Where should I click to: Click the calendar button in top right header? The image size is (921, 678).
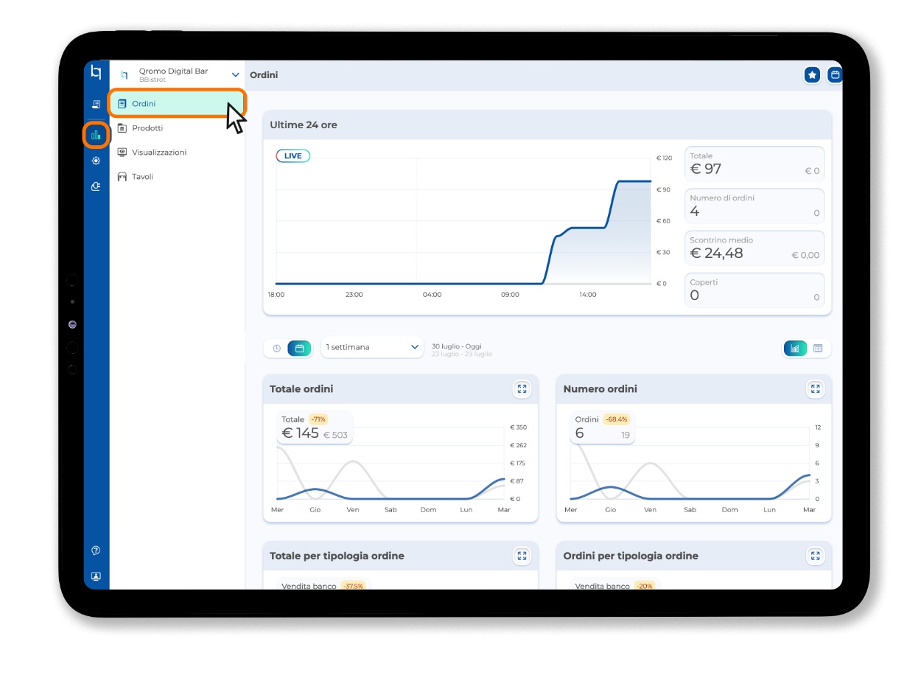[835, 74]
